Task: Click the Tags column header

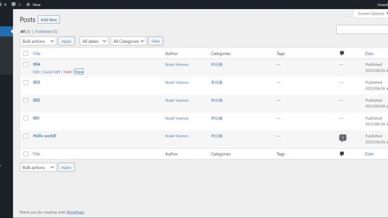Action: (x=281, y=53)
